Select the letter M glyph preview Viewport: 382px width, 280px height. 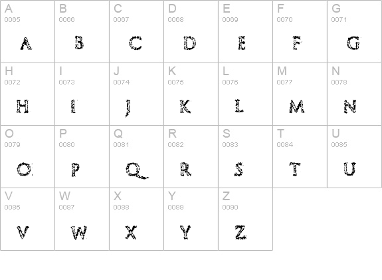tap(296, 106)
